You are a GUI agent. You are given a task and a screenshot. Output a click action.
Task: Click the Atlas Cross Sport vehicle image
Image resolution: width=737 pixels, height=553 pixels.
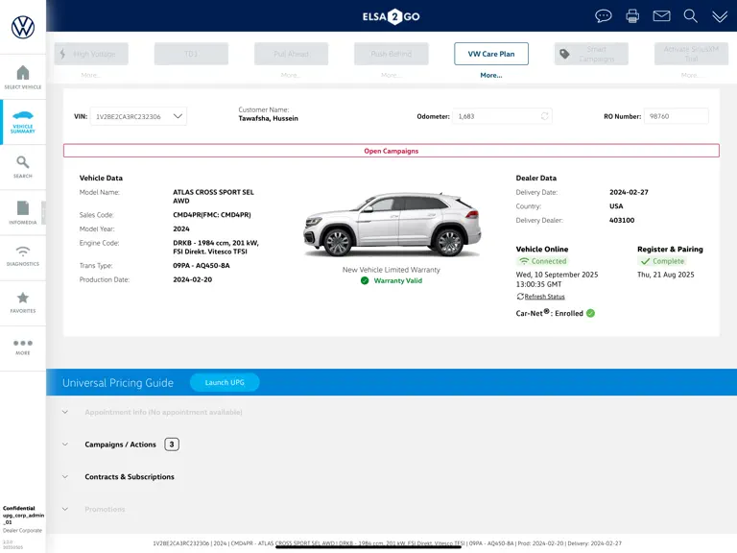[x=392, y=224]
